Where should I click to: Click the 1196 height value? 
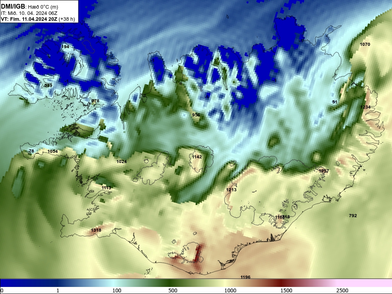click(245, 277)
